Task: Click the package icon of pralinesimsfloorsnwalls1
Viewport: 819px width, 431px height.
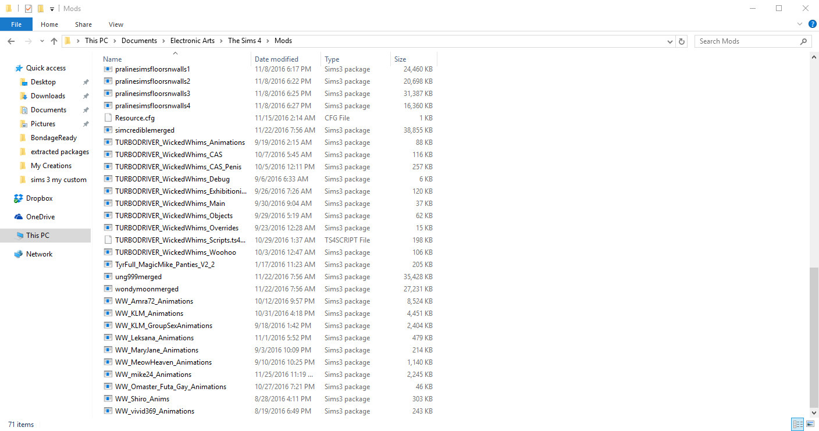Action: click(x=108, y=69)
